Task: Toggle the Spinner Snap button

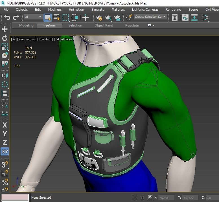Action: (5, 189)
